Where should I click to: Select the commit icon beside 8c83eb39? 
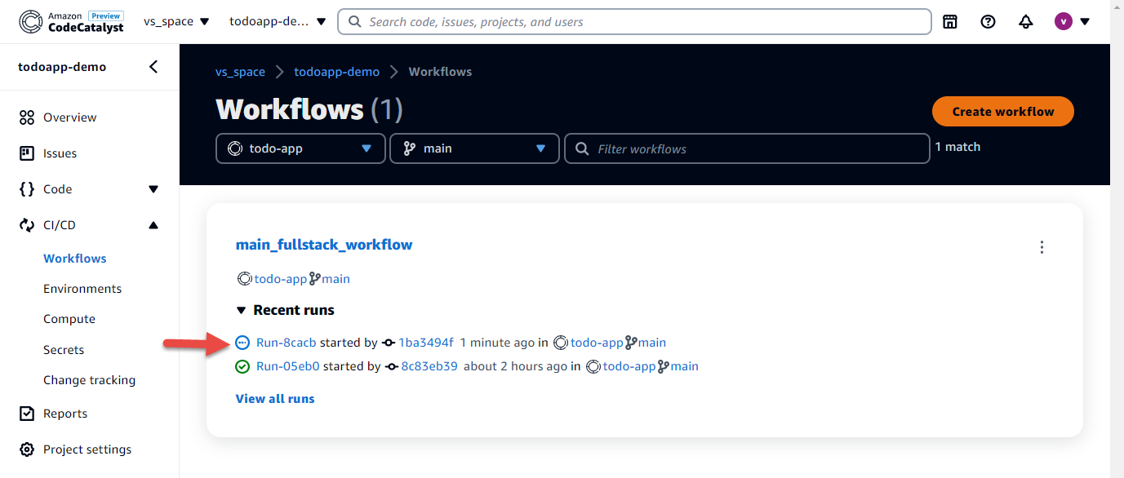tap(392, 366)
